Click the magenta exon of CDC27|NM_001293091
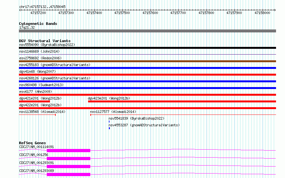Viewport: 285px width, 178px height. 69,167
